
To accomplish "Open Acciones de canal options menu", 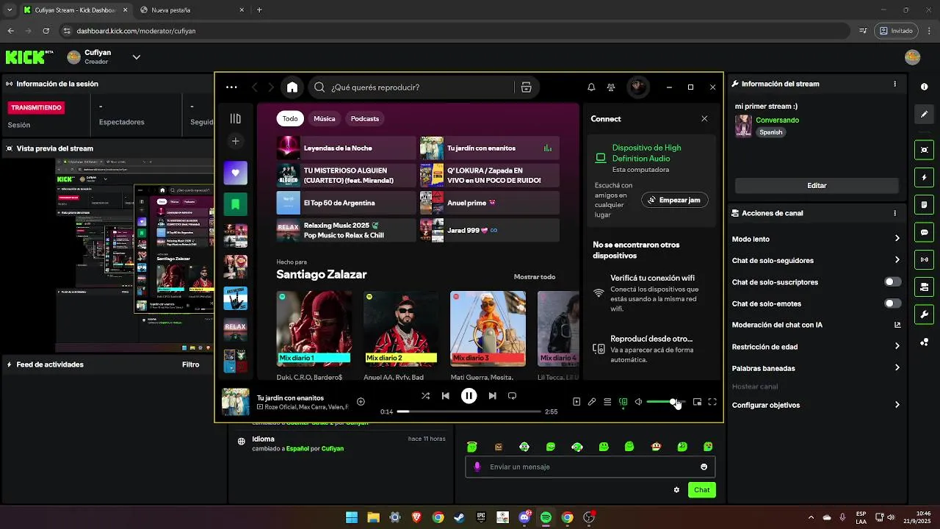I will tap(894, 213).
